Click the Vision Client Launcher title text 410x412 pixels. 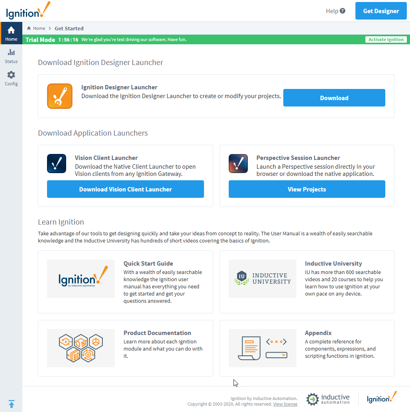[106, 158]
